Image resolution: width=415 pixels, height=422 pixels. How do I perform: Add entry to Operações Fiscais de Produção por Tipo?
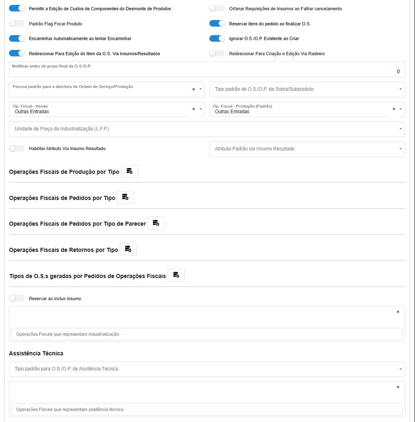click(129, 171)
